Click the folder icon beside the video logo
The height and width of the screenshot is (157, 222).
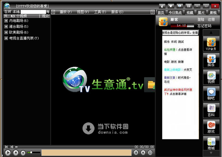coord(151,85)
